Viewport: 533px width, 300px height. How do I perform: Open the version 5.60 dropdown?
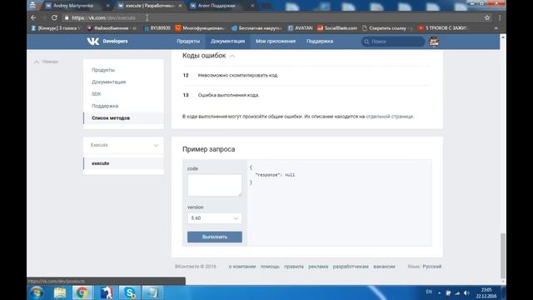point(215,218)
